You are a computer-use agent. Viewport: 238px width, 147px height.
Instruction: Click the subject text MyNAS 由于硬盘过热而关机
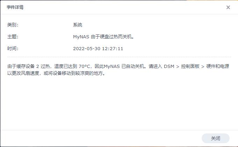click(x=103, y=37)
